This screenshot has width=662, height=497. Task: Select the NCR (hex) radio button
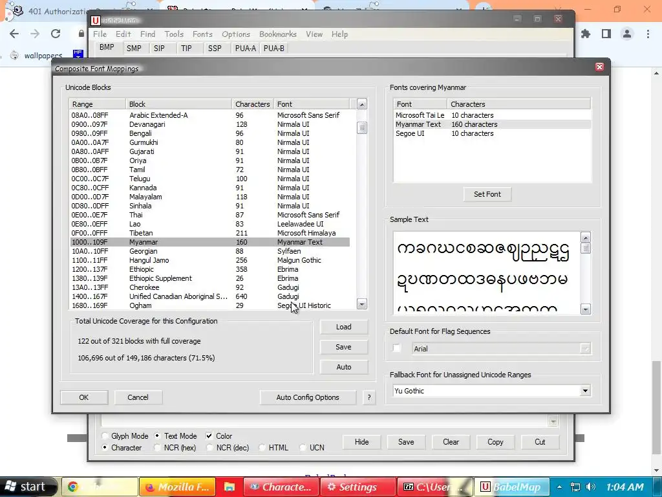[157, 448]
